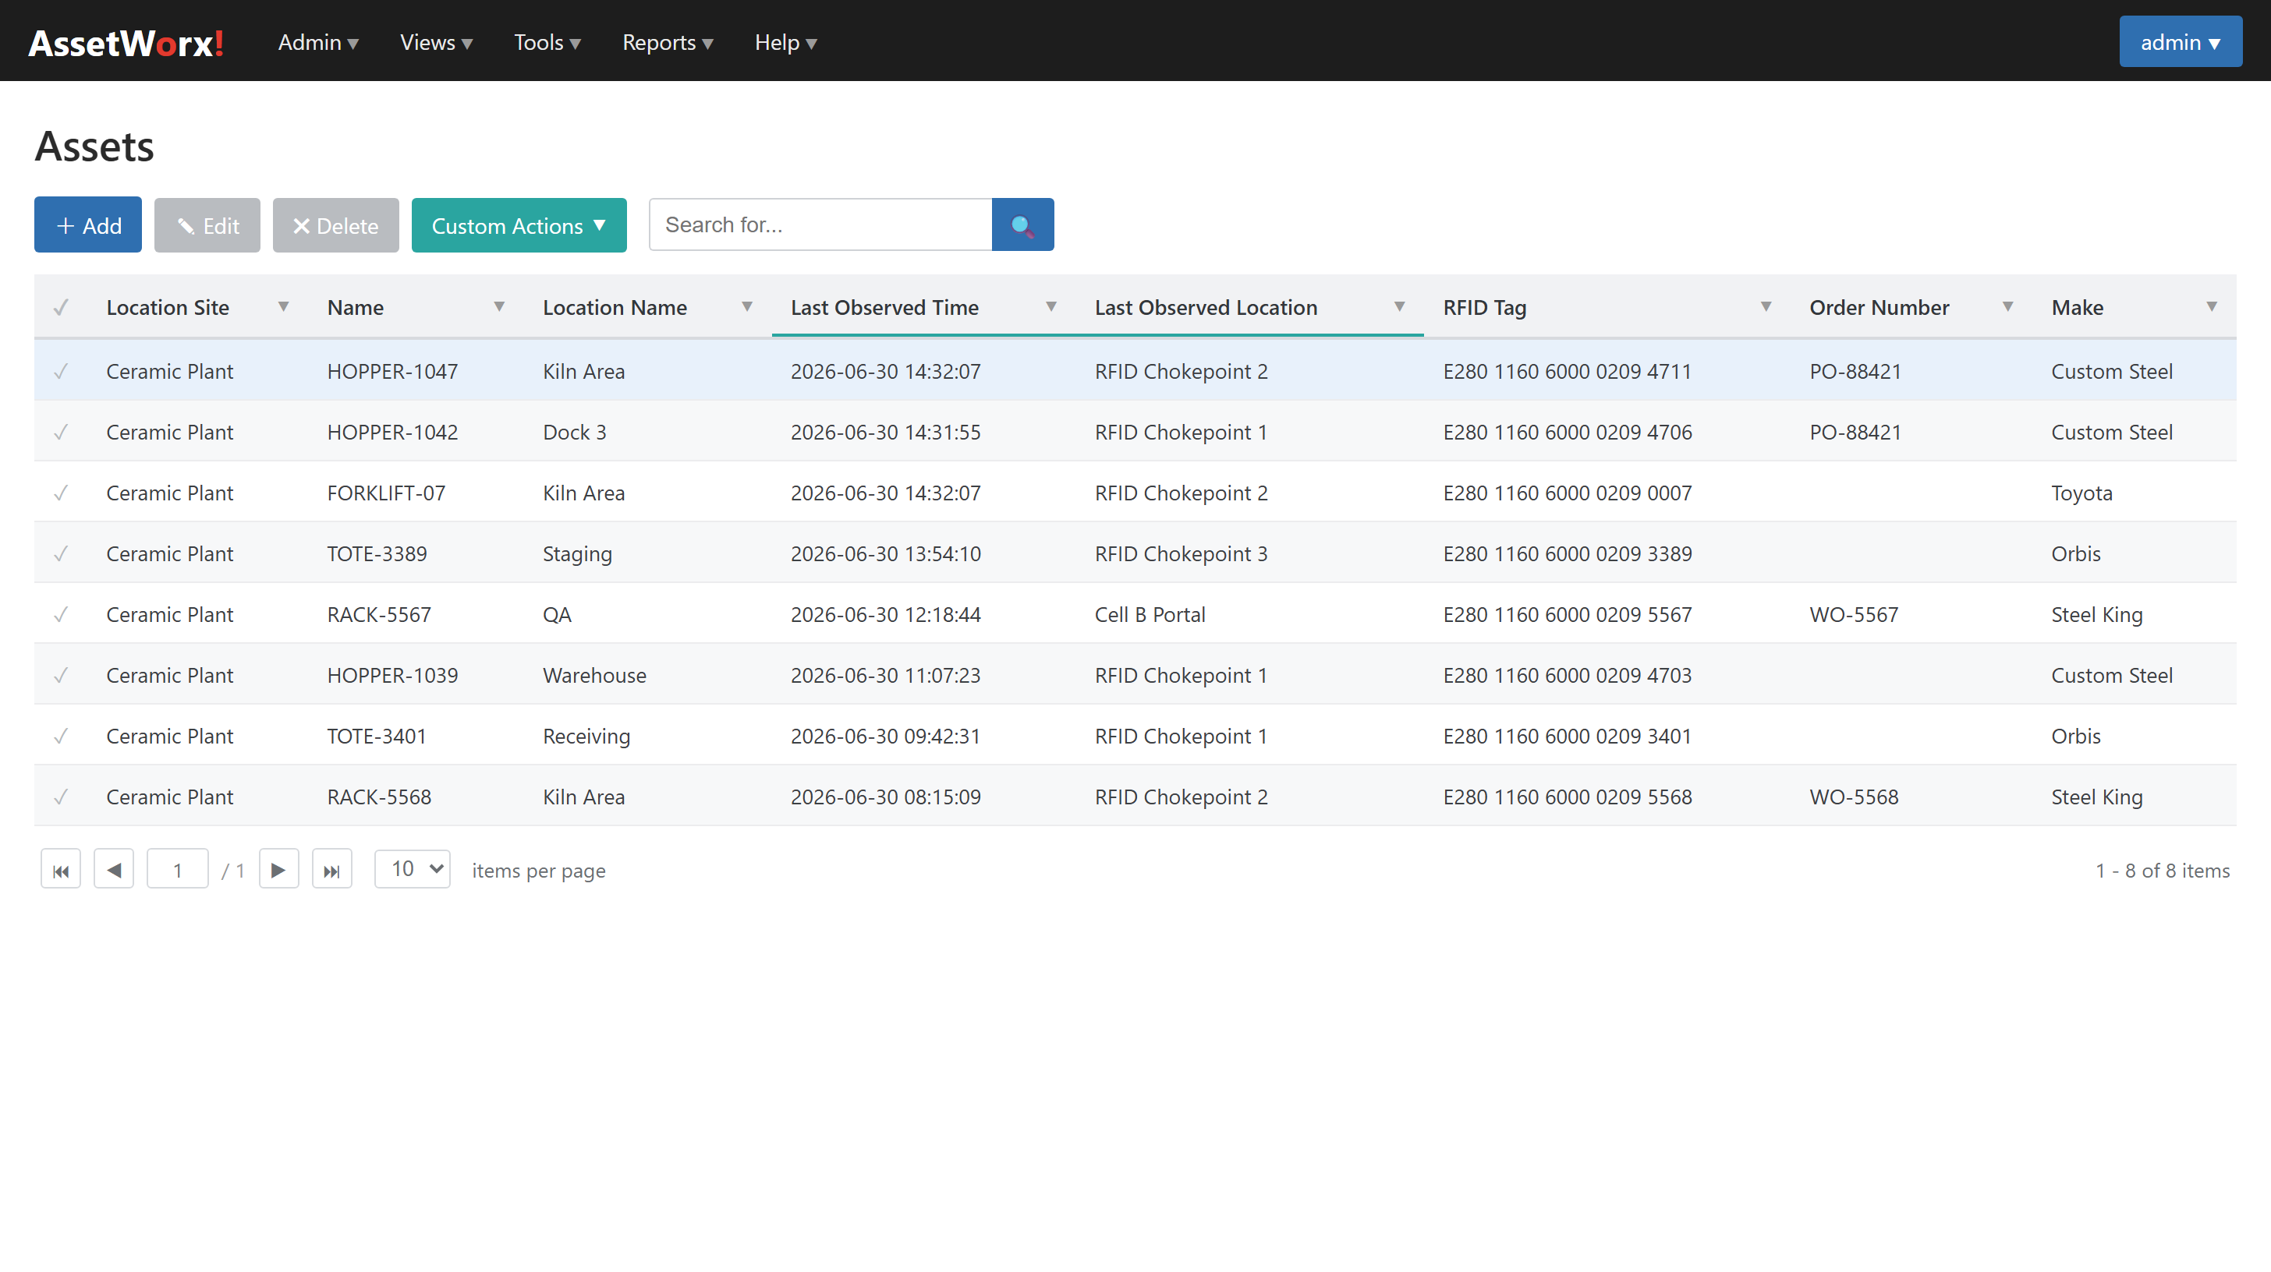This screenshot has width=2271, height=1272.
Task: Click the QA location name cell
Action: [557, 614]
